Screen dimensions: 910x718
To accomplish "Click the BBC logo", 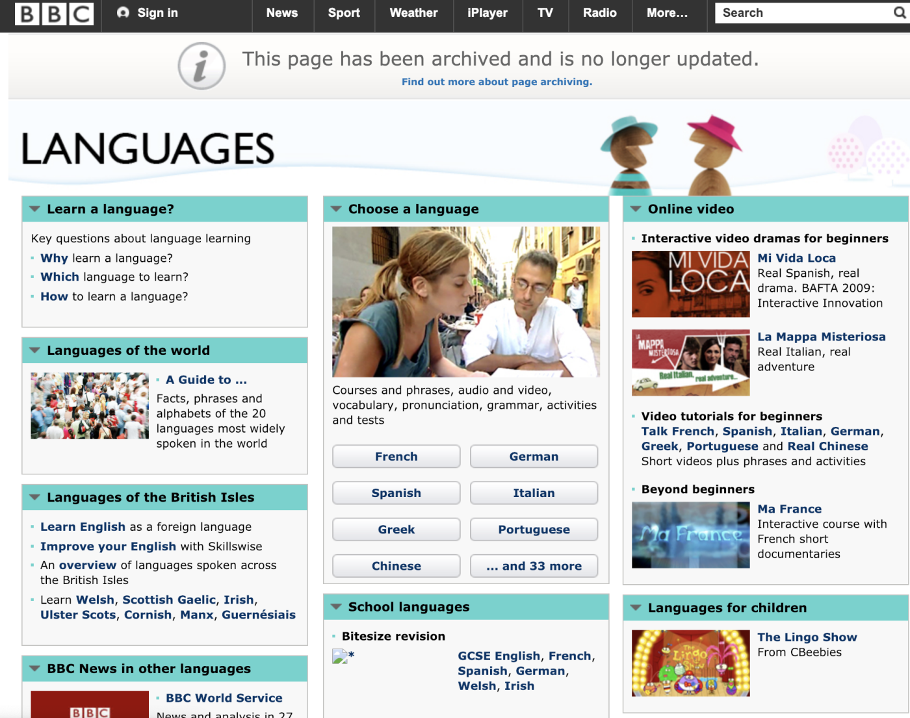I will coord(54,14).
